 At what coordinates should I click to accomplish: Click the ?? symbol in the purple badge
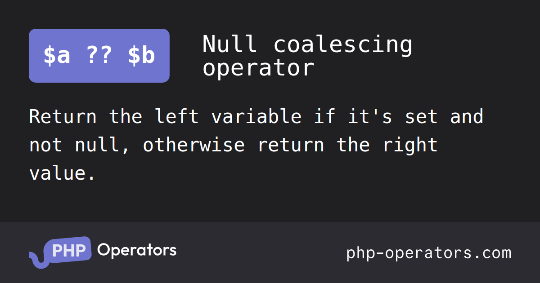coord(99,56)
